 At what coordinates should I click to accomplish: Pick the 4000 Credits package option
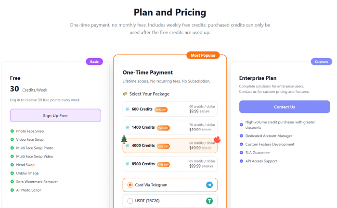(170, 146)
